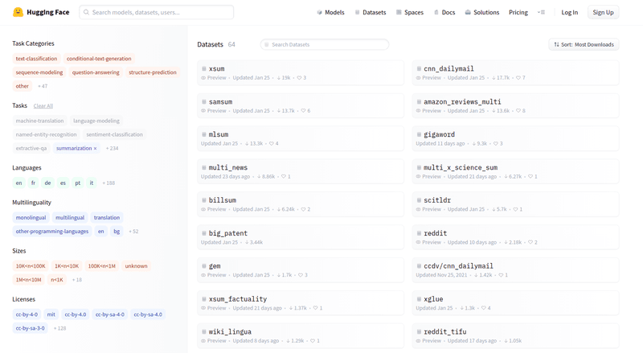Open the amazon_reviews_multi dataset
643x353 pixels.
[515, 105]
